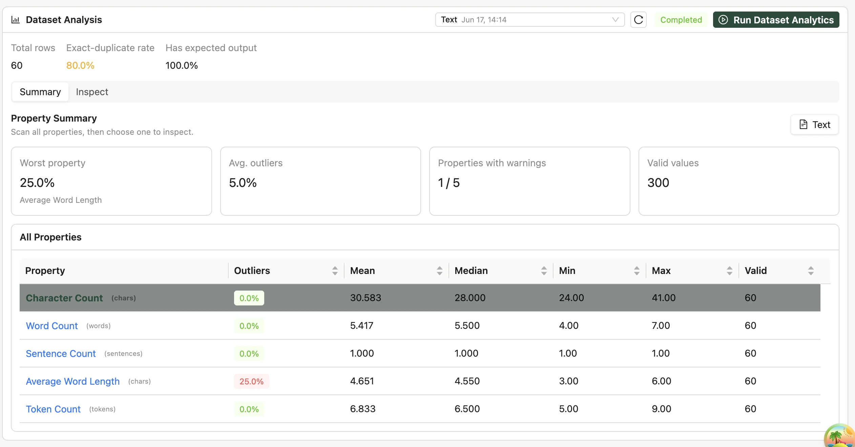This screenshot has height=447, width=855.
Task: Click Token Count max value 9.00
Action: click(x=662, y=409)
